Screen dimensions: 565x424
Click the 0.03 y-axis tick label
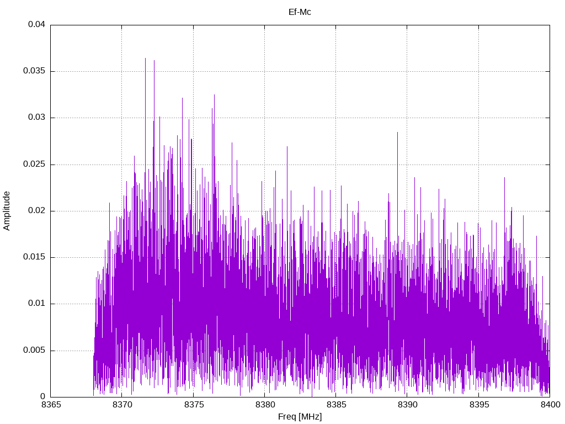point(37,118)
